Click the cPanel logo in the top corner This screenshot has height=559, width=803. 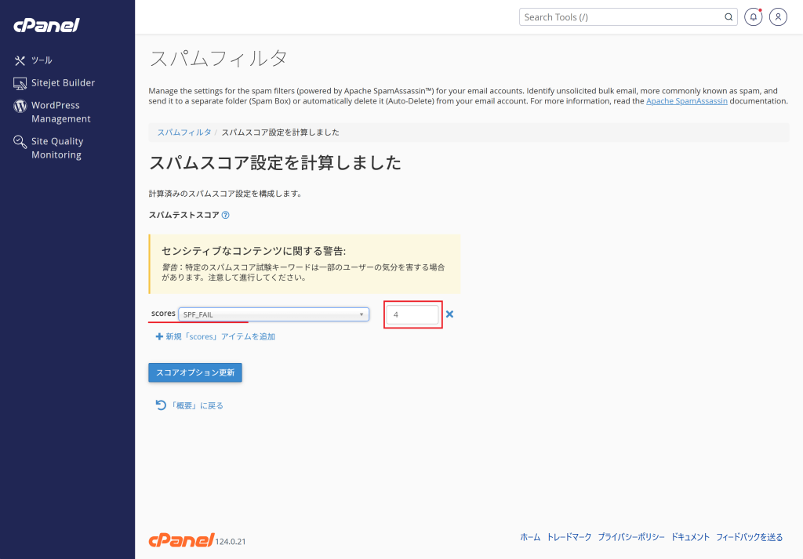tap(45, 24)
